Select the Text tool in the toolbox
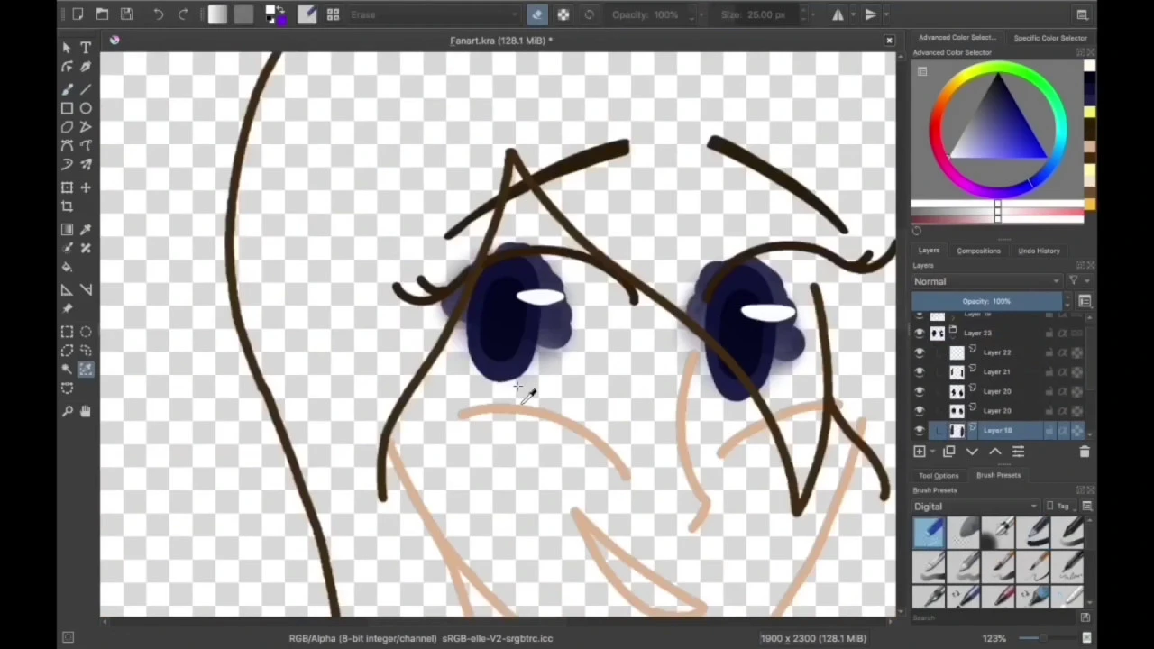Screen dimensions: 1154x649 coord(86,48)
